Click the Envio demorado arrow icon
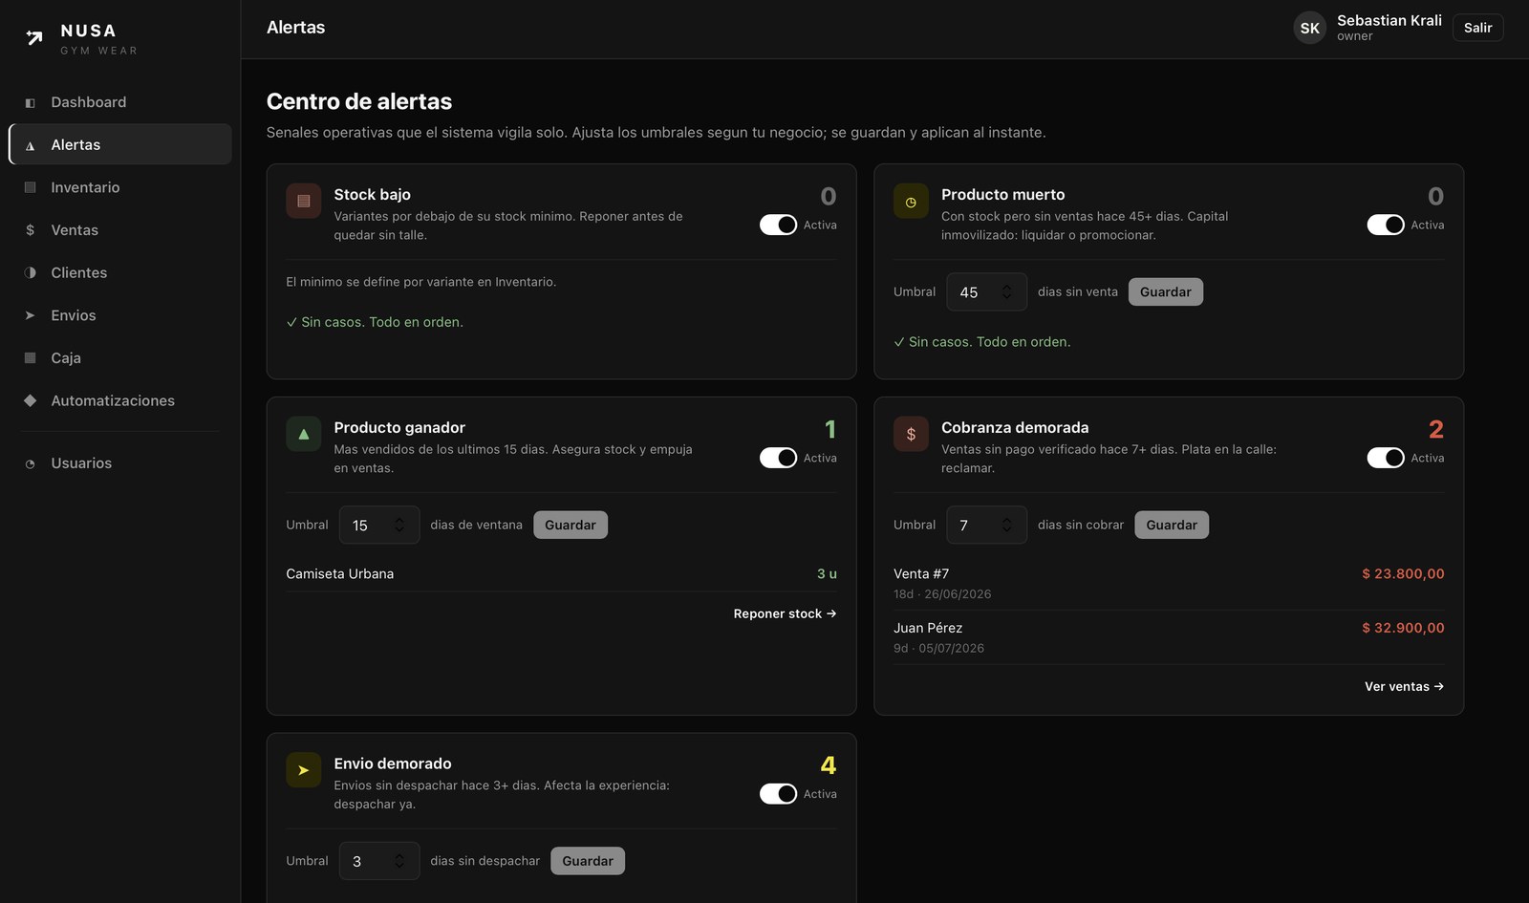The height and width of the screenshot is (903, 1529). point(304,770)
